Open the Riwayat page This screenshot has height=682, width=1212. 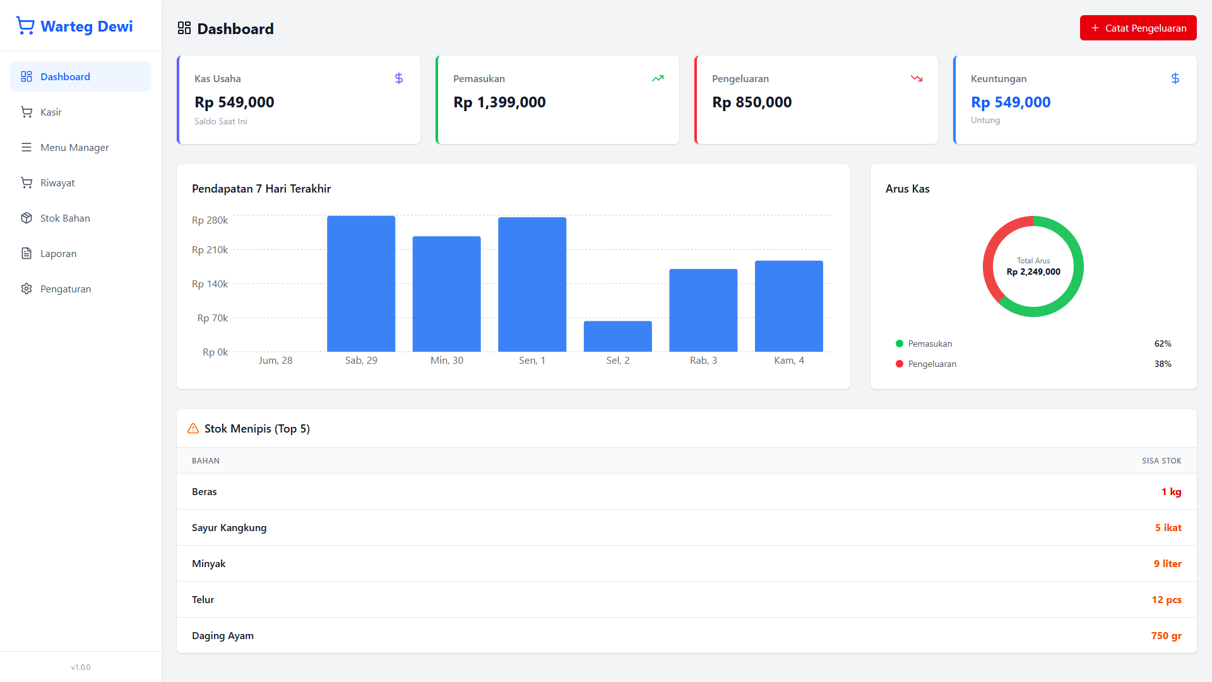pyautogui.click(x=81, y=182)
